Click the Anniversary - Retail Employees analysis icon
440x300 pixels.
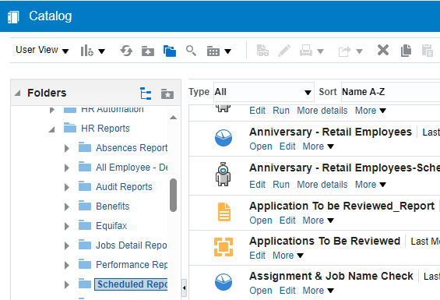point(224,138)
